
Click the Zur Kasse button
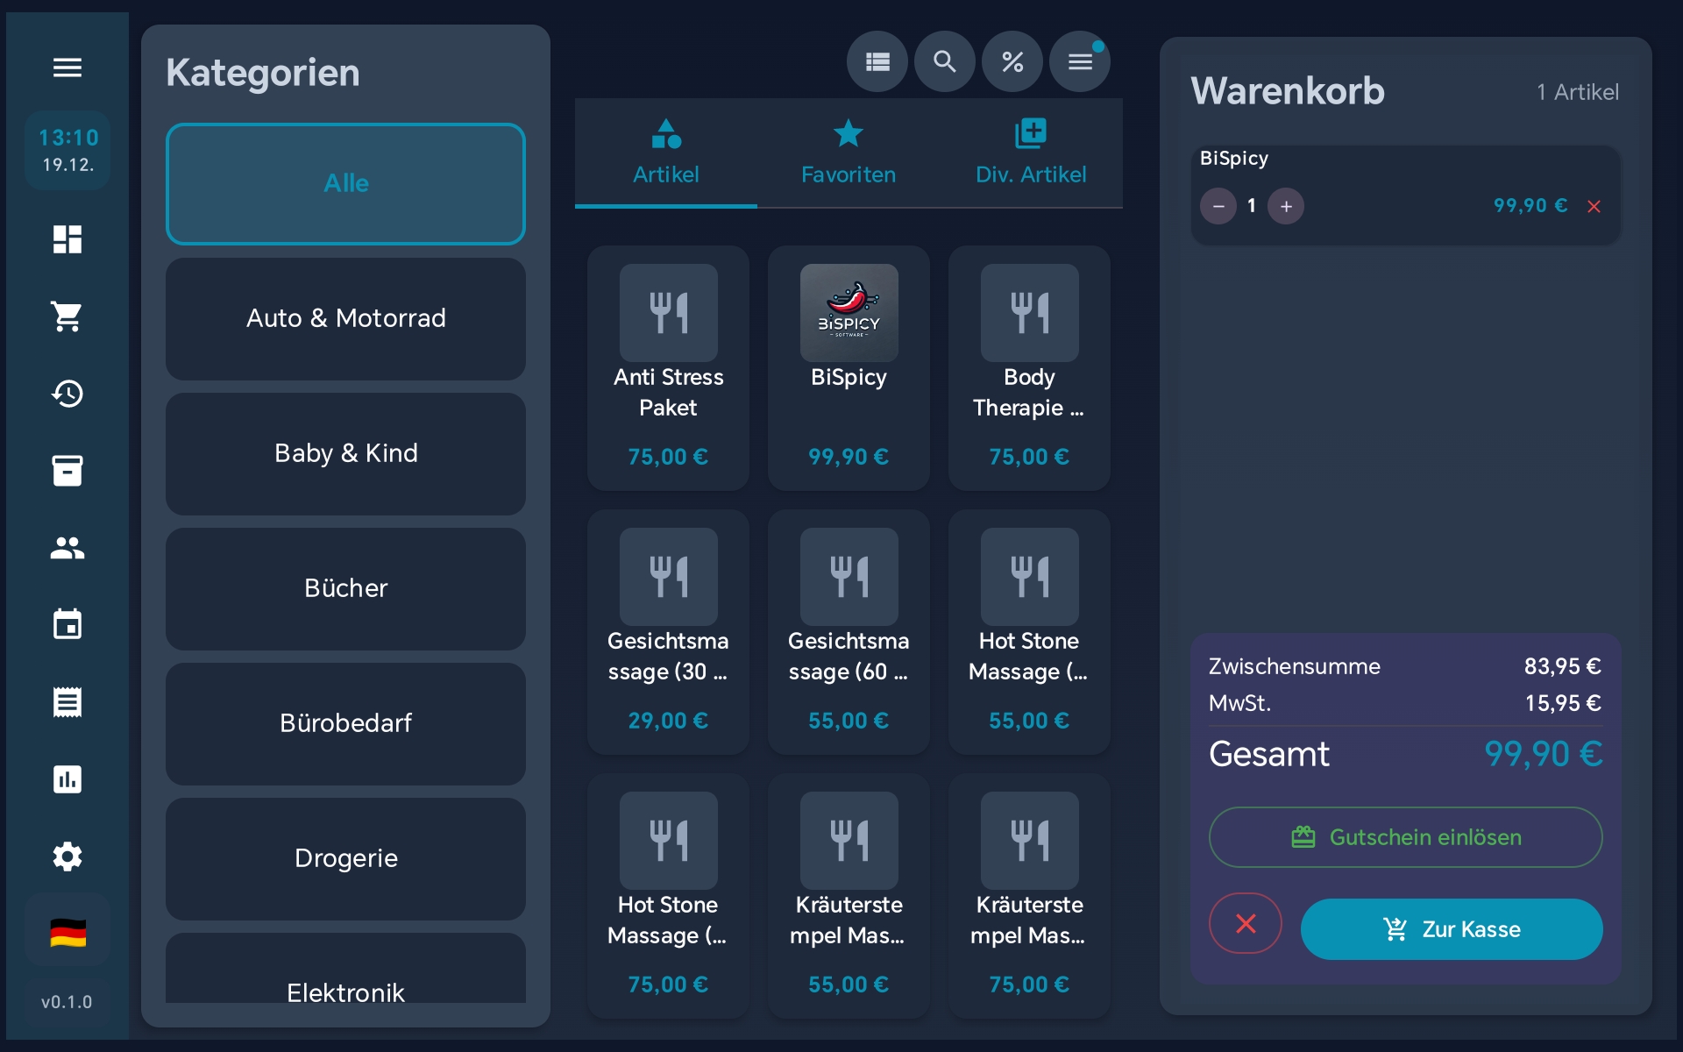point(1451,929)
